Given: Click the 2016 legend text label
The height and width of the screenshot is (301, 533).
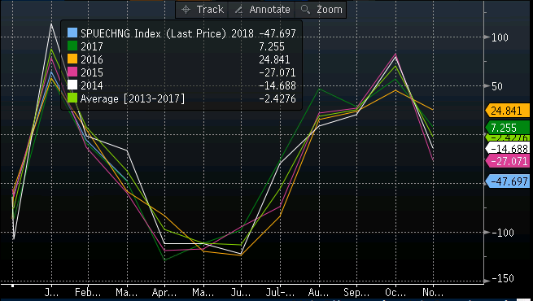Looking at the screenshot, I should [92, 59].
